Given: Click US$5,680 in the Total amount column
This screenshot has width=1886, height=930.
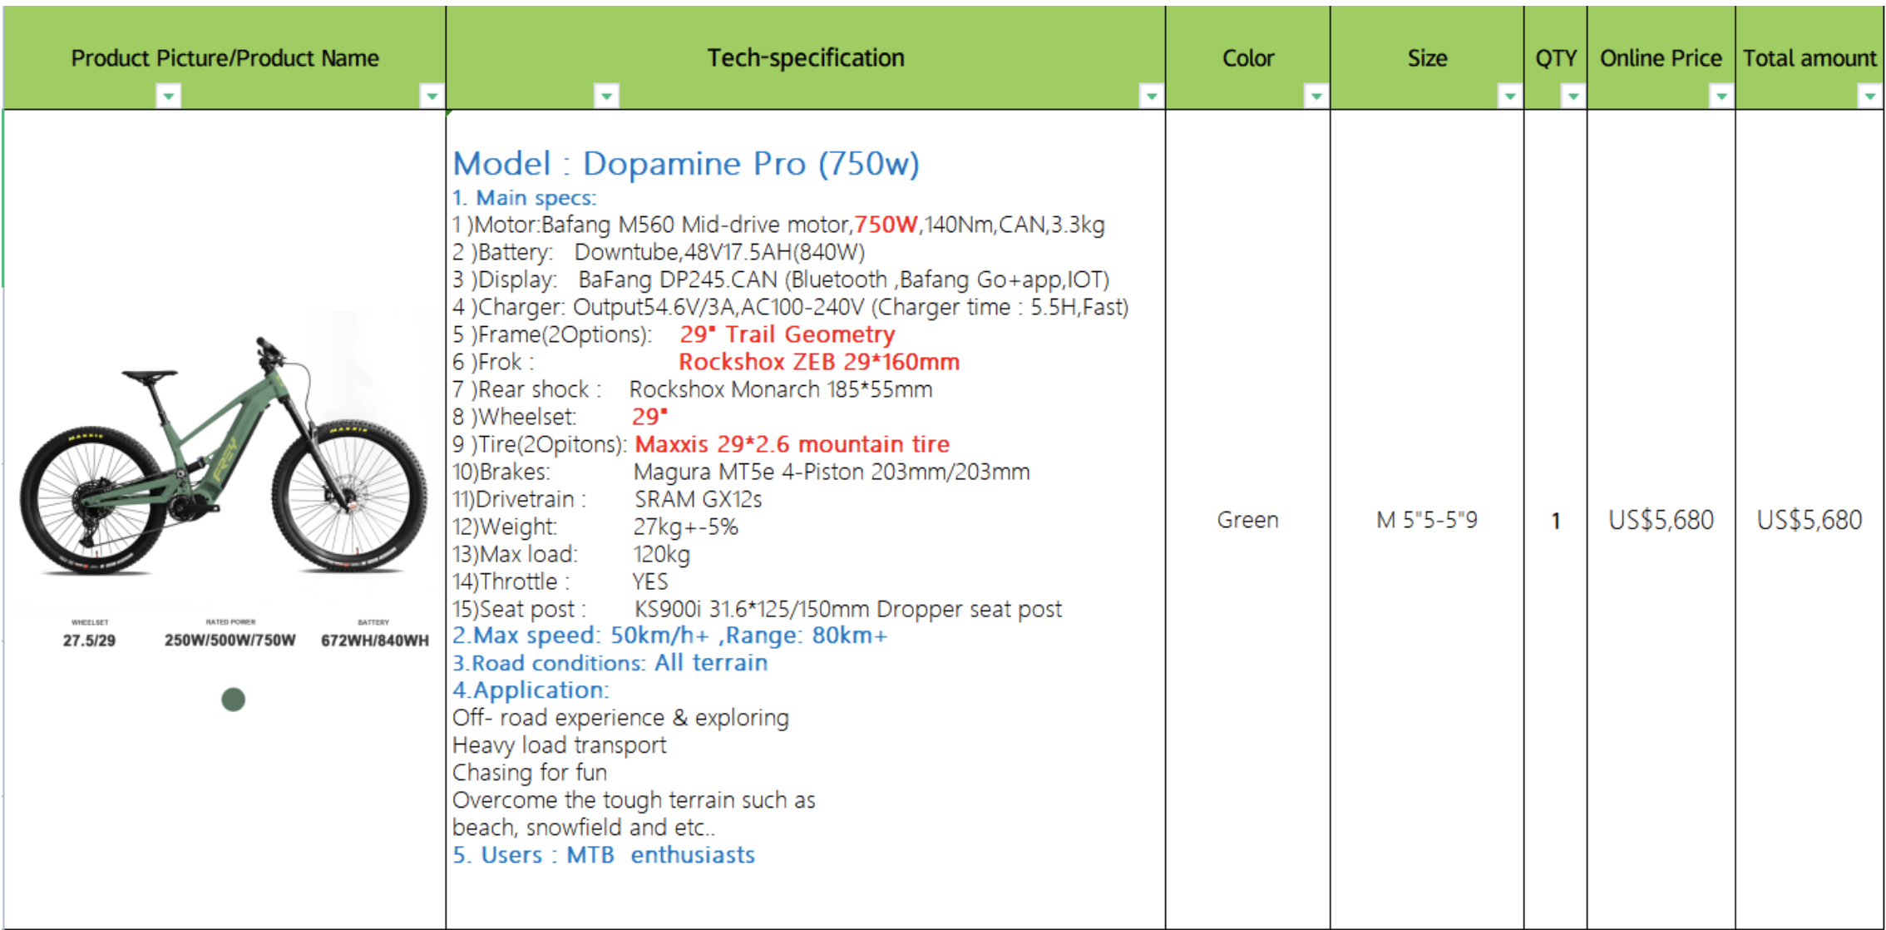Looking at the screenshot, I should (1809, 520).
